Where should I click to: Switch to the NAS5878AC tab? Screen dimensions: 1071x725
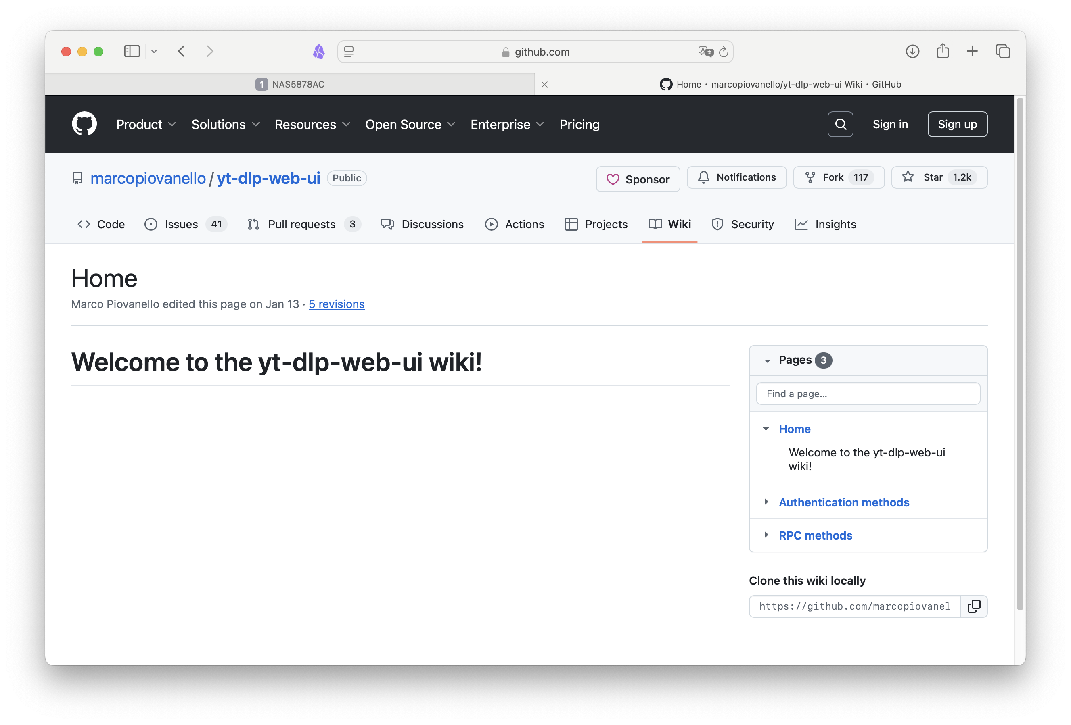pos(290,84)
